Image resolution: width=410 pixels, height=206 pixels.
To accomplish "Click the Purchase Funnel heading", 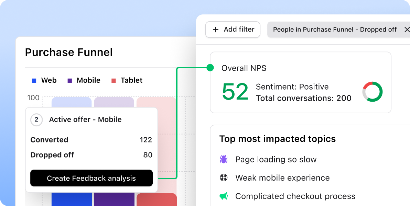I will point(69,53).
